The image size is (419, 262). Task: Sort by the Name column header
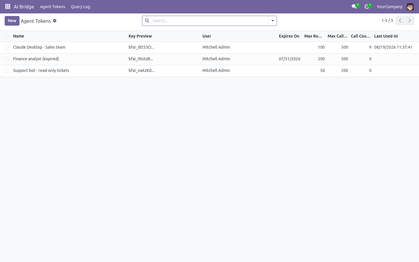(19, 36)
